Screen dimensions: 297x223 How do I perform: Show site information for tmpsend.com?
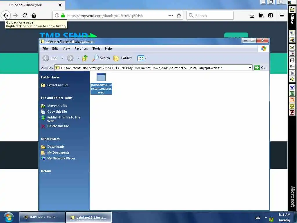tap(57, 16)
